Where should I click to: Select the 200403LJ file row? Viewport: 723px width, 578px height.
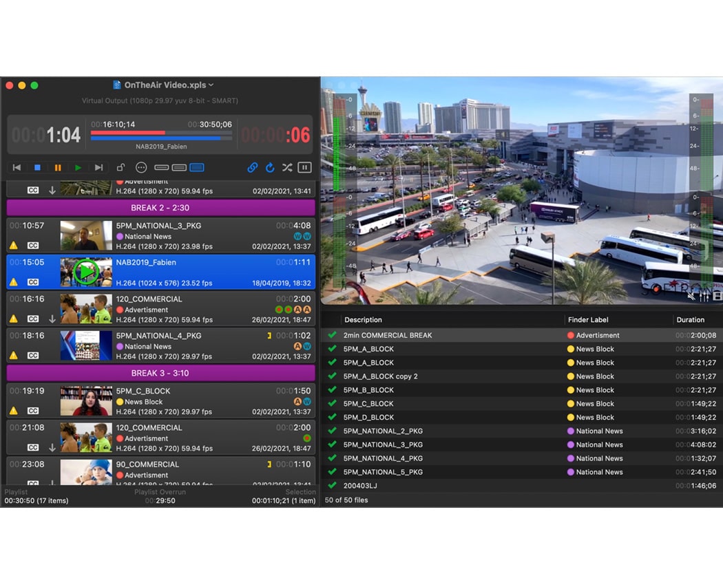(x=522, y=485)
